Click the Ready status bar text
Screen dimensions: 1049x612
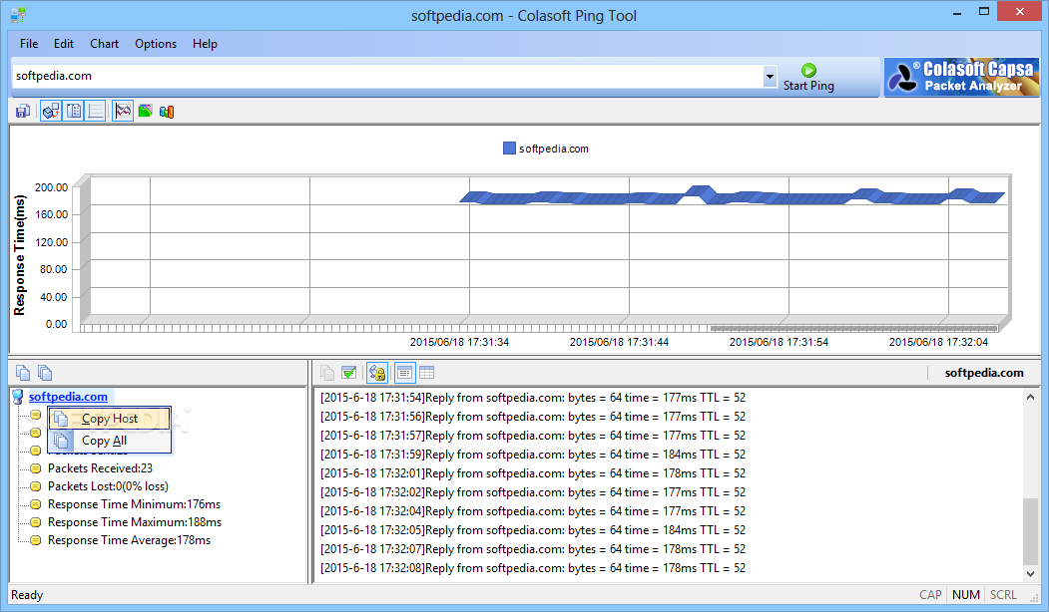tap(27, 595)
